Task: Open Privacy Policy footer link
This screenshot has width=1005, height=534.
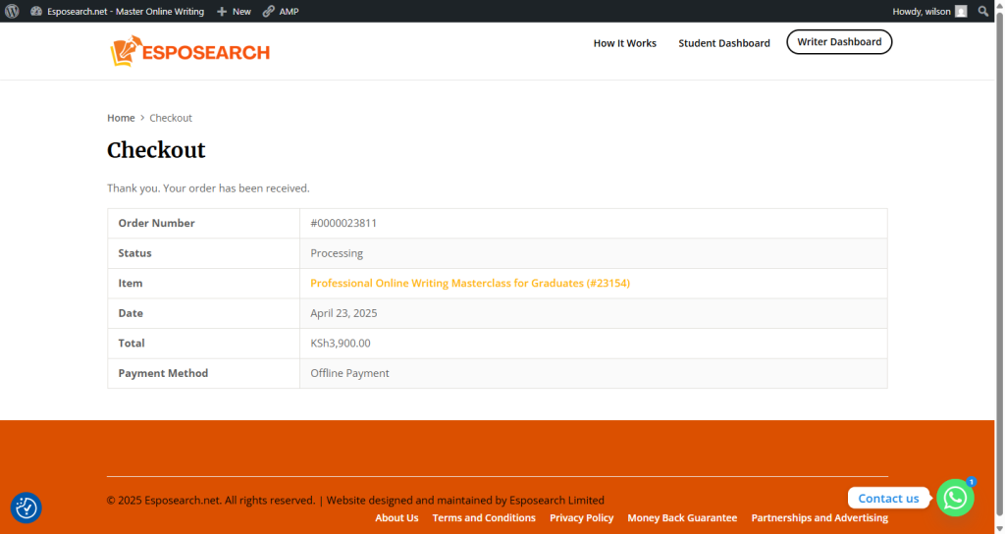Action: point(581,518)
